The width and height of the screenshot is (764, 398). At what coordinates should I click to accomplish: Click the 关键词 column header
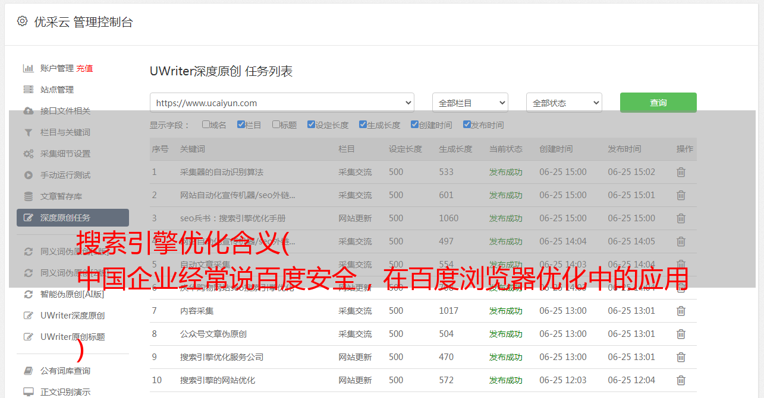click(193, 149)
